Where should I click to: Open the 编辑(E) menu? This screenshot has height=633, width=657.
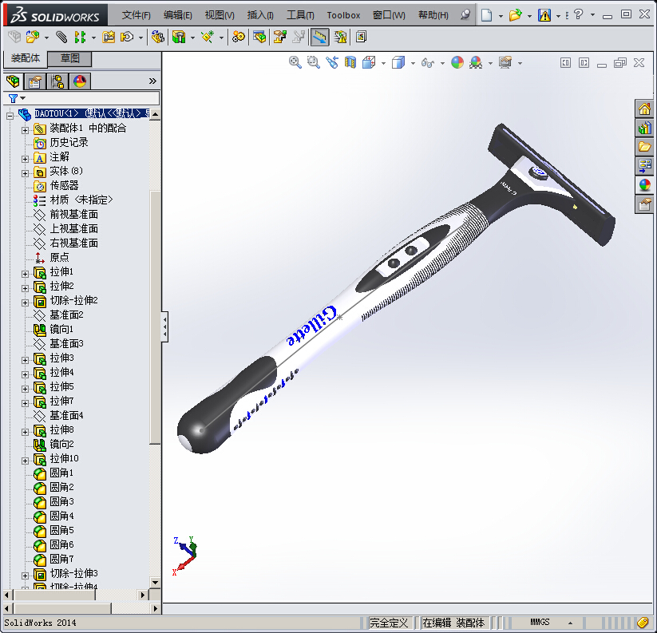click(178, 15)
